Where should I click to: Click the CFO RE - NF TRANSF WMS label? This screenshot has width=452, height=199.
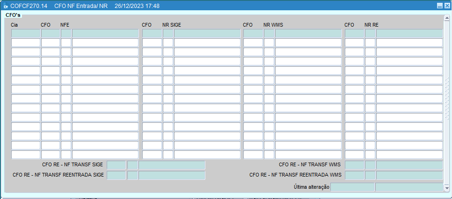click(x=310, y=165)
